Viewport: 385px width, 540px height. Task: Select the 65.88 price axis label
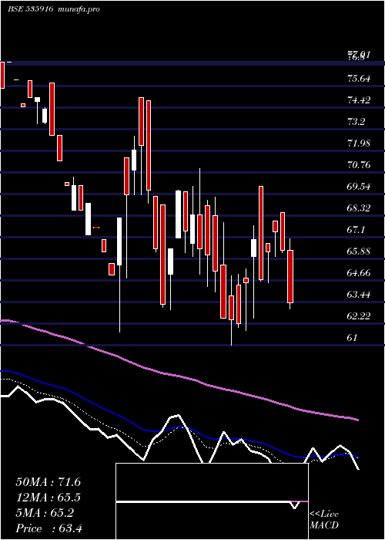(359, 251)
